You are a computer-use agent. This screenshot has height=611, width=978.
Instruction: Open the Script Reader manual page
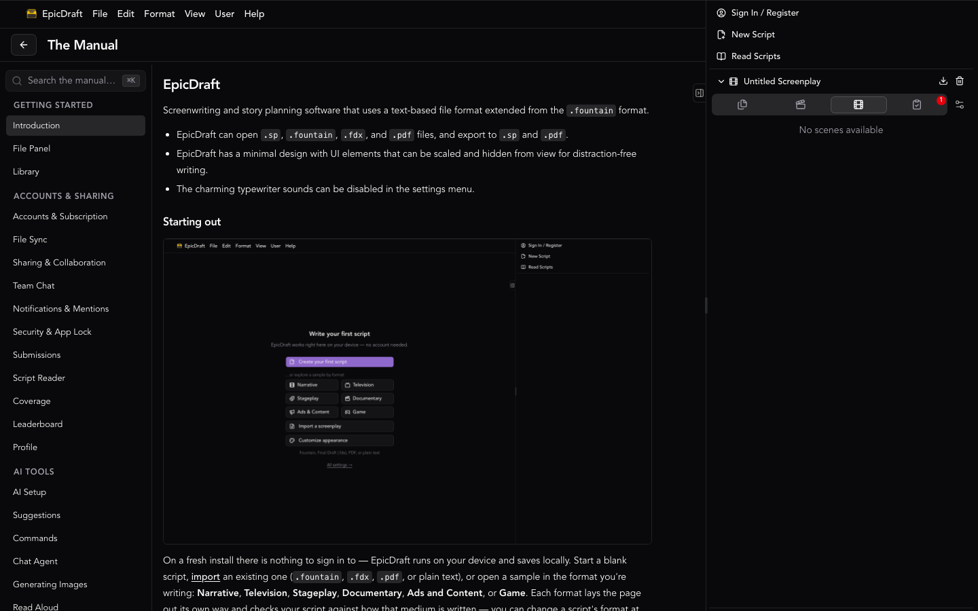pyautogui.click(x=75, y=378)
